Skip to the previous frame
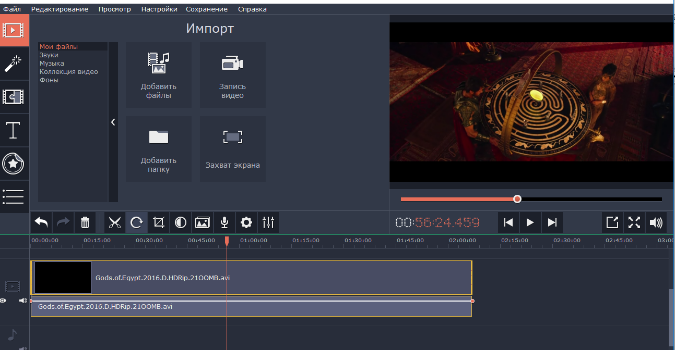Screen dimensions: 675x350 click(508, 223)
